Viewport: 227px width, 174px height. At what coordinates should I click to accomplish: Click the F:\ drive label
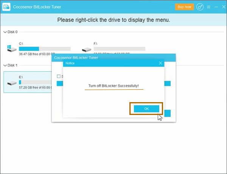point(95,43)
